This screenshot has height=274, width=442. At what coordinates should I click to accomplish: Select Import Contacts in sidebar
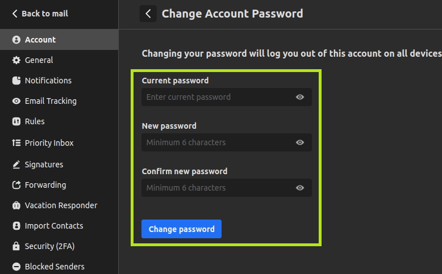click(54, 226)
